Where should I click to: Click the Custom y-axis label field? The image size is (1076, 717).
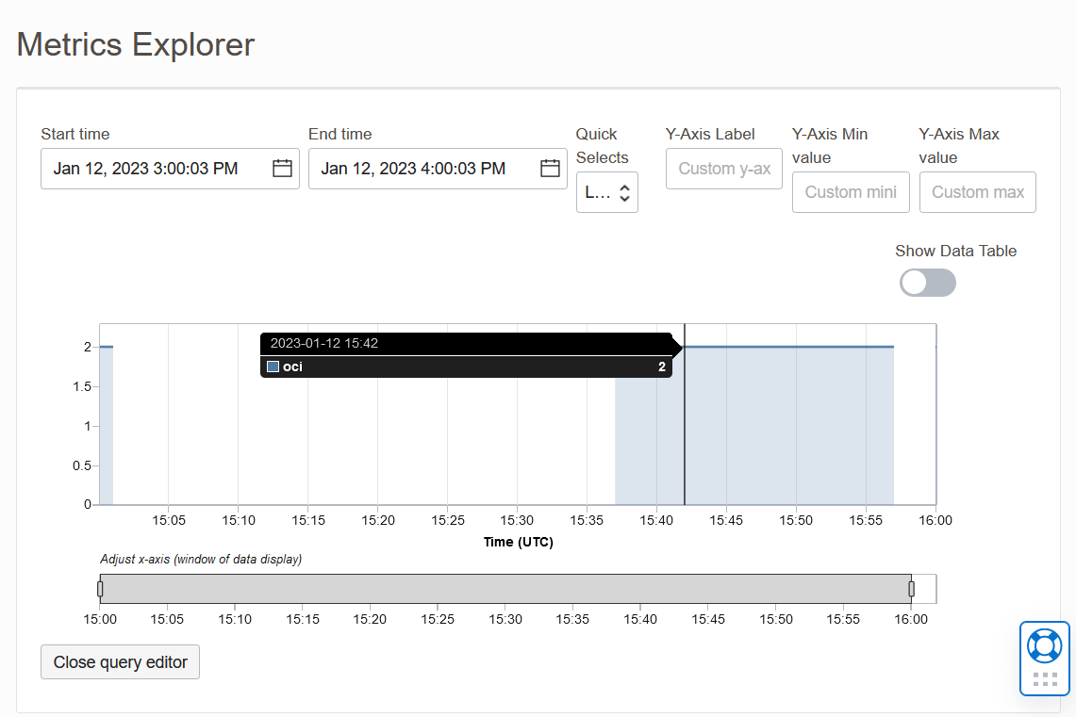tap(723, 169)
